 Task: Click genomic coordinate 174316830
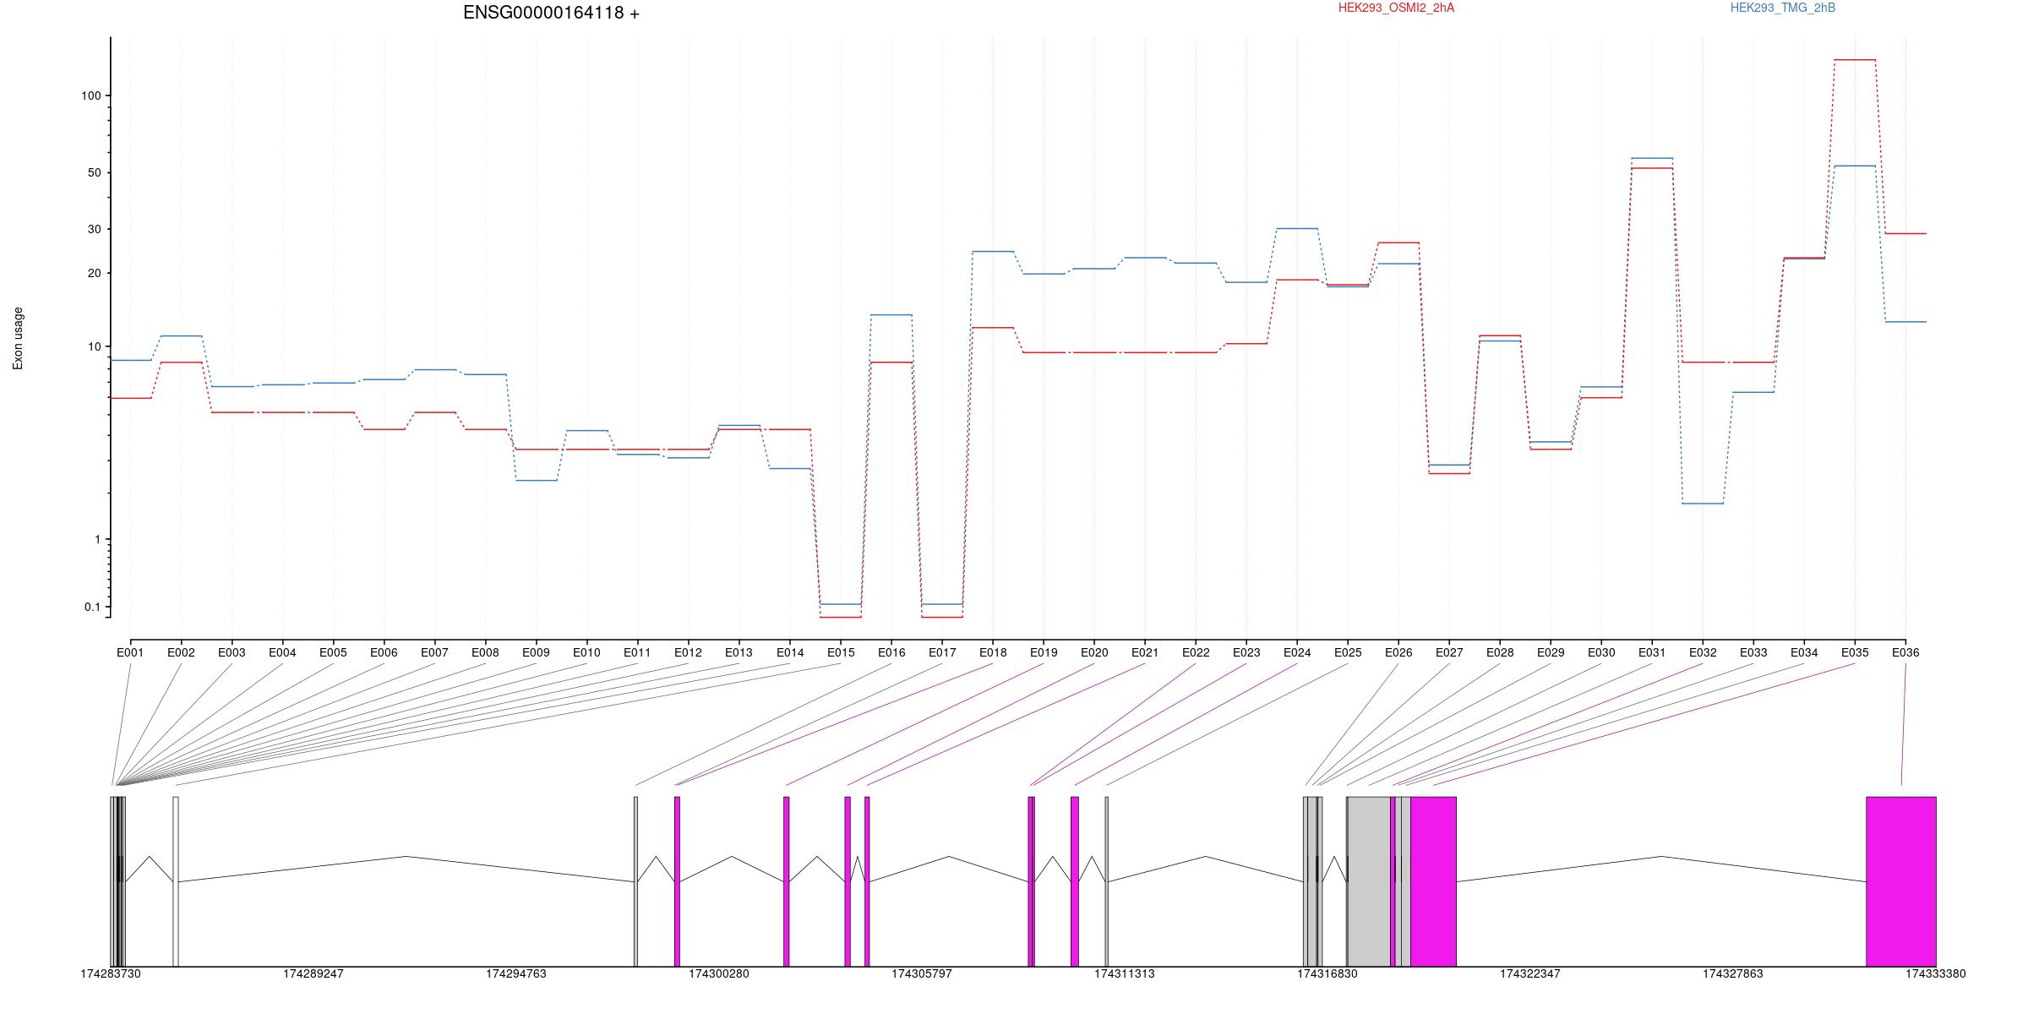pyautogui.click(x=1327, y=973)
